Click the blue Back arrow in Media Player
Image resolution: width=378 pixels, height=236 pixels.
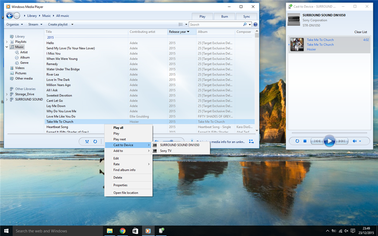pos(9,16)
